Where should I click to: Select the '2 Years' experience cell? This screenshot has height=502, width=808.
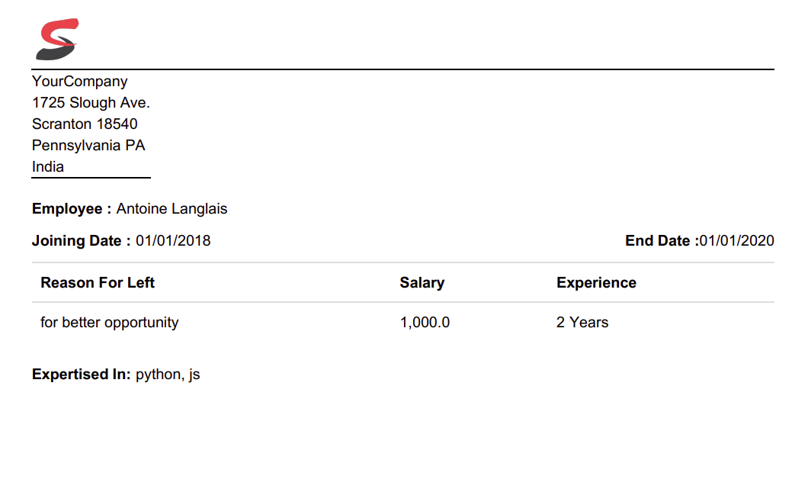pos(582,323)
